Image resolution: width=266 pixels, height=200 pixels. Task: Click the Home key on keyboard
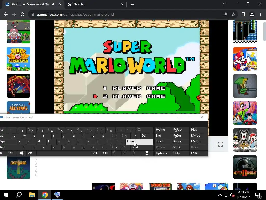tap(163, 130)
